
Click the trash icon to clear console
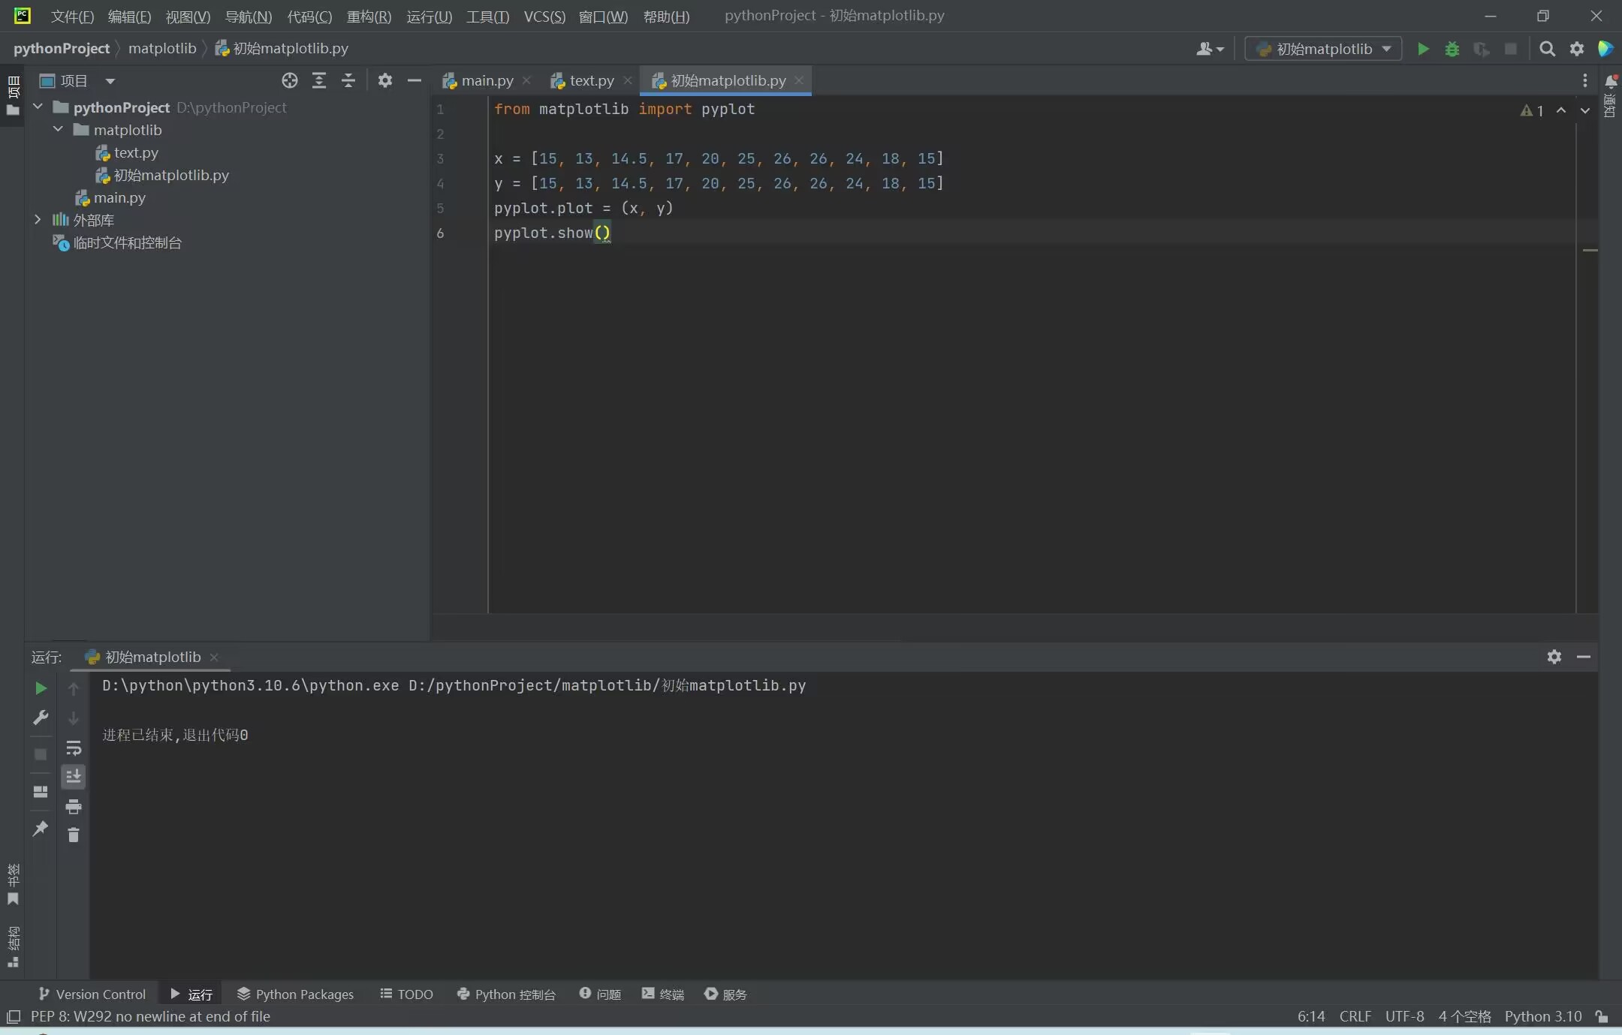[73, 835]
